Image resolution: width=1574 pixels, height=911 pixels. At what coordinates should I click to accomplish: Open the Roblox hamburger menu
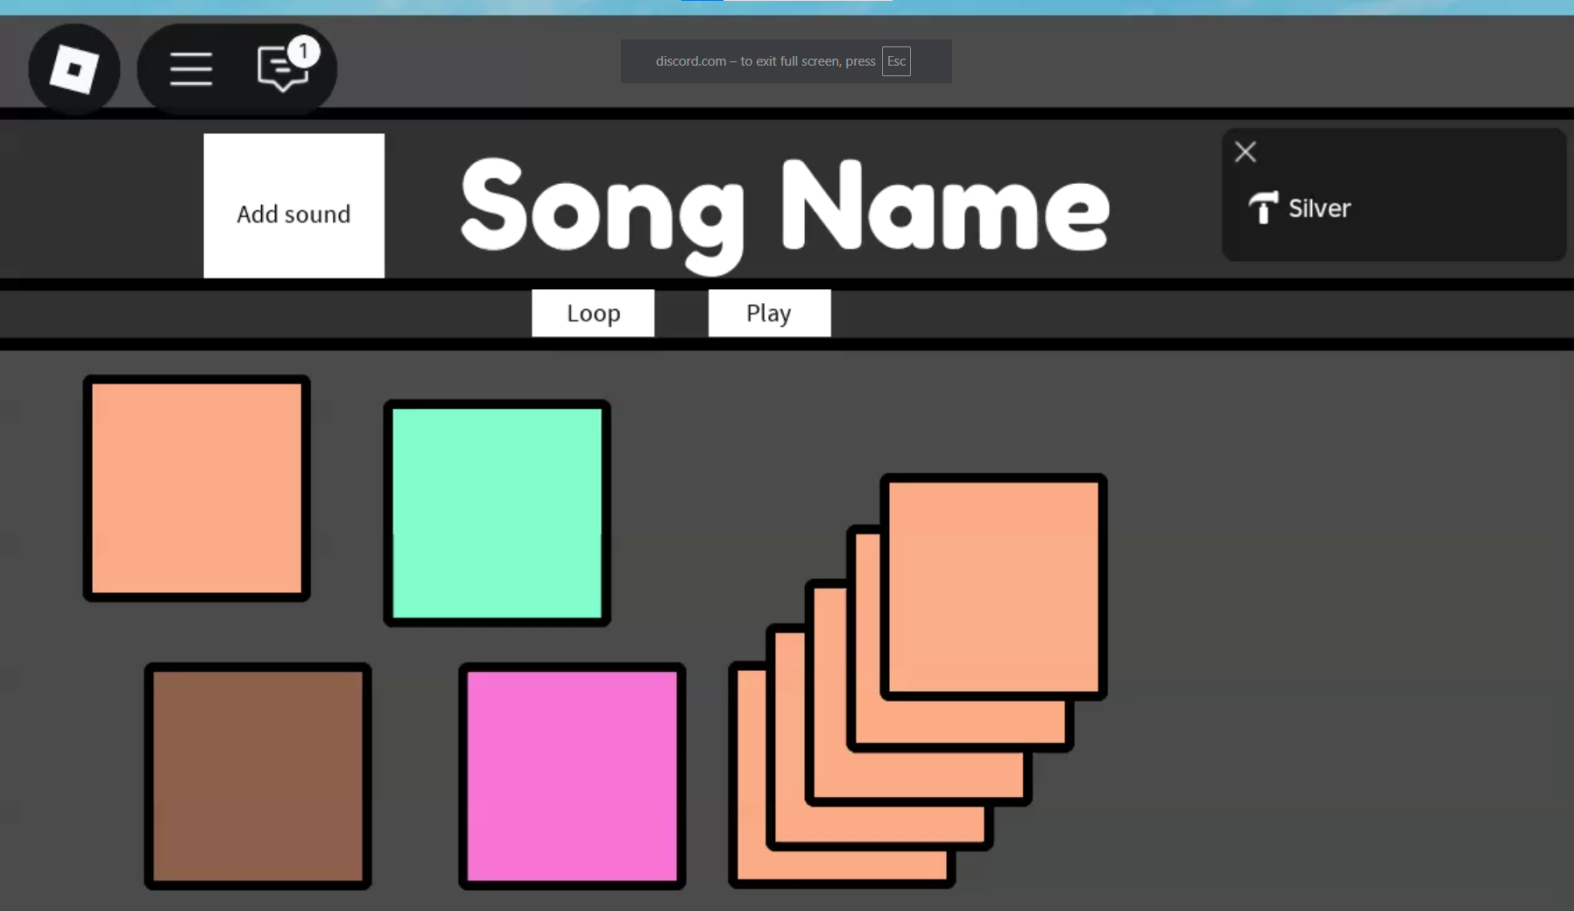point(192,69)
